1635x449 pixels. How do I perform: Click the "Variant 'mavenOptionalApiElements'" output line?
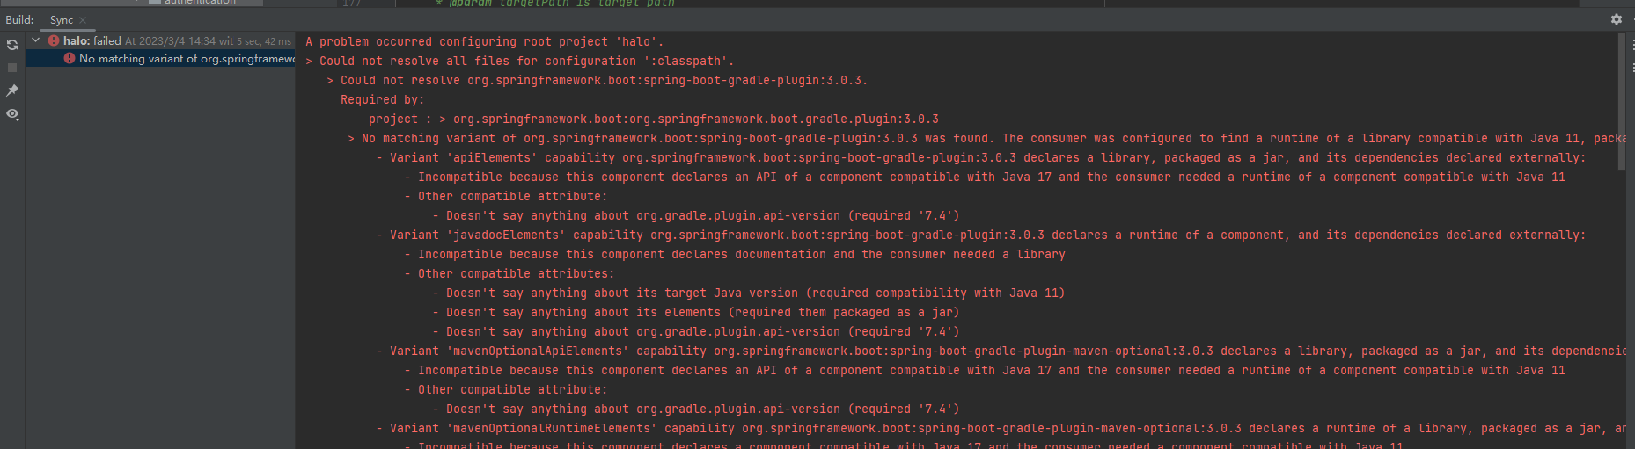pos(1001,351)
